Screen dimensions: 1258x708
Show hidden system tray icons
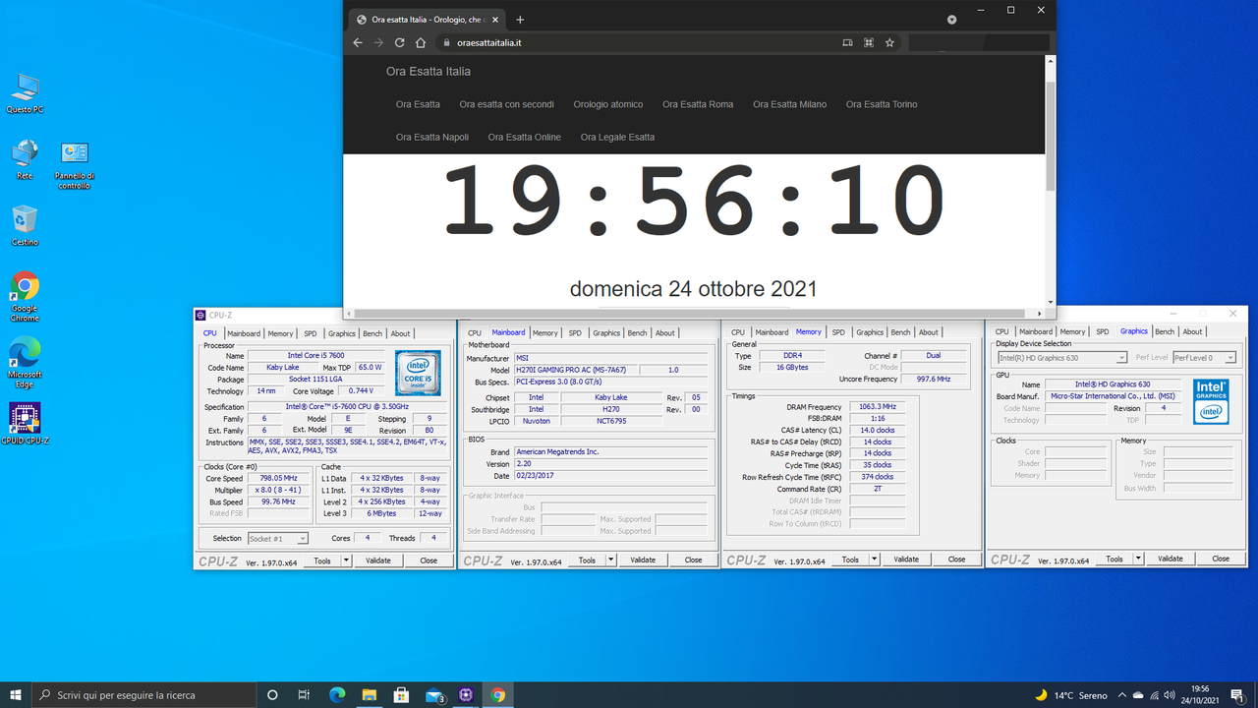(1120, 695)
